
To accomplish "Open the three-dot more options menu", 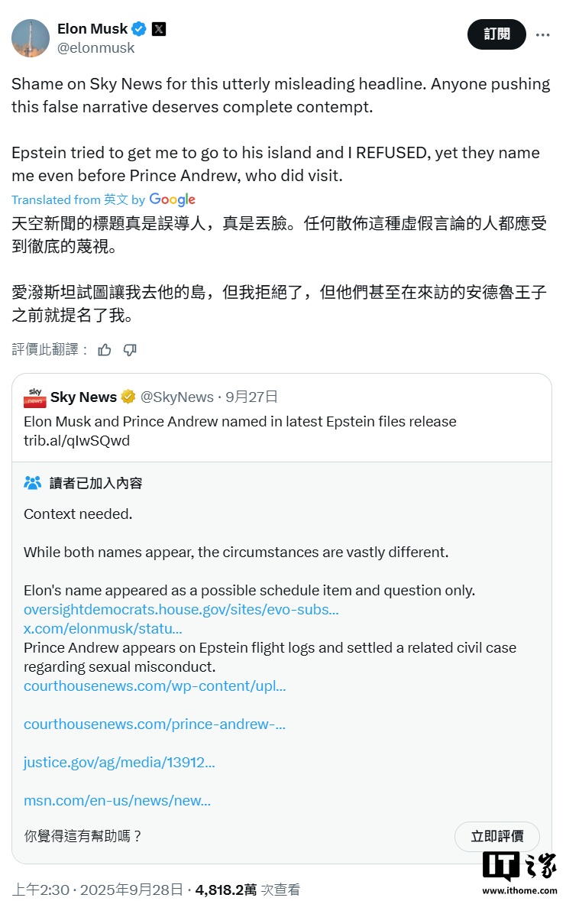I will [x=542, y=34].
